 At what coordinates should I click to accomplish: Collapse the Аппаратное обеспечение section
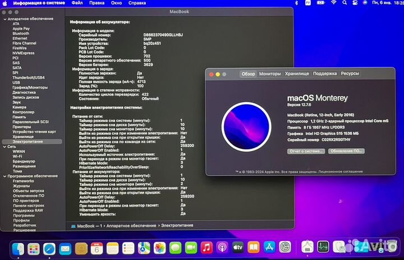[5, 19]
